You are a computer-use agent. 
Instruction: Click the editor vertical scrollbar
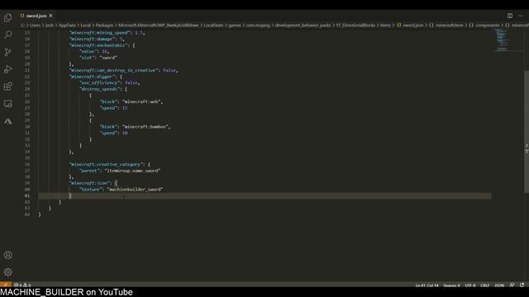point(527,131)
